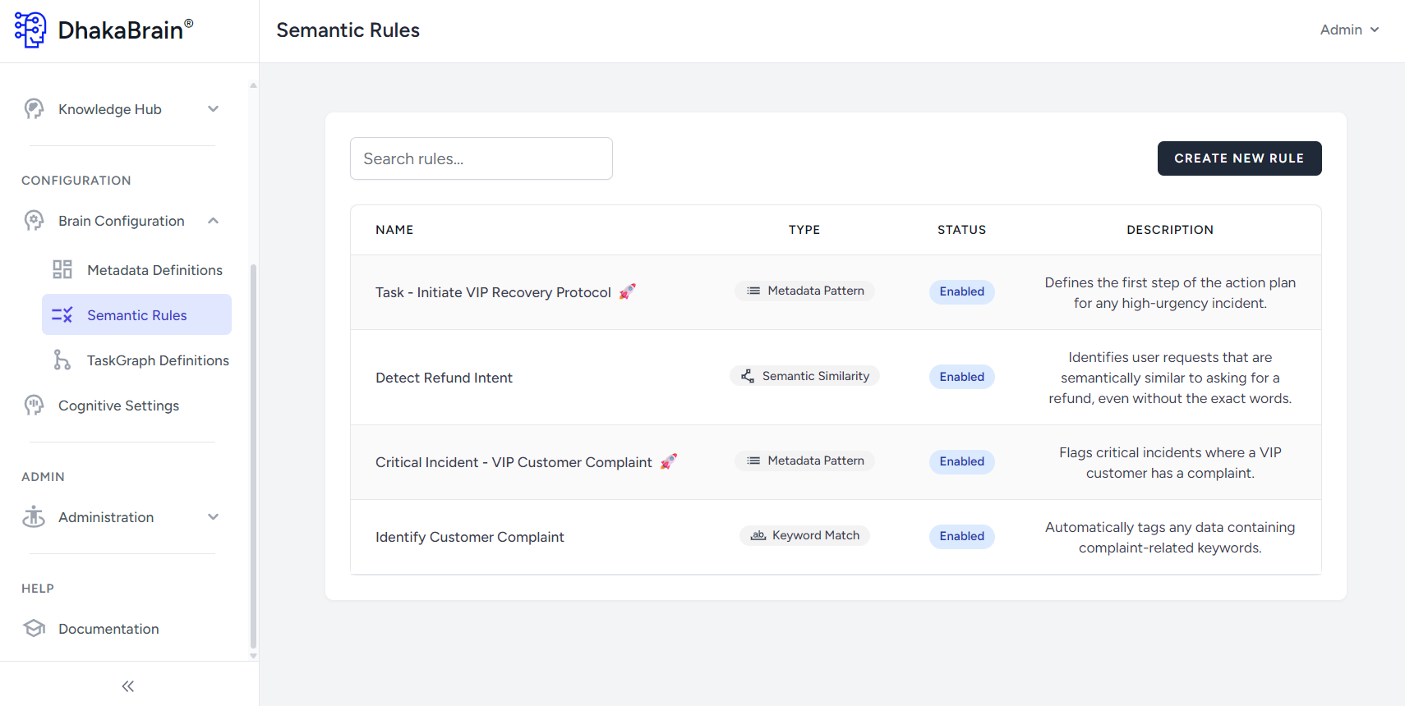Click Keyword Match type badge
This screenshot has width=1405, height=706.
804,535
